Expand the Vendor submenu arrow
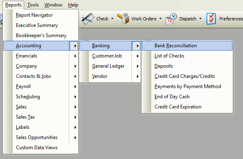This screenshot has width=243, height=159. tap(138, 76)
